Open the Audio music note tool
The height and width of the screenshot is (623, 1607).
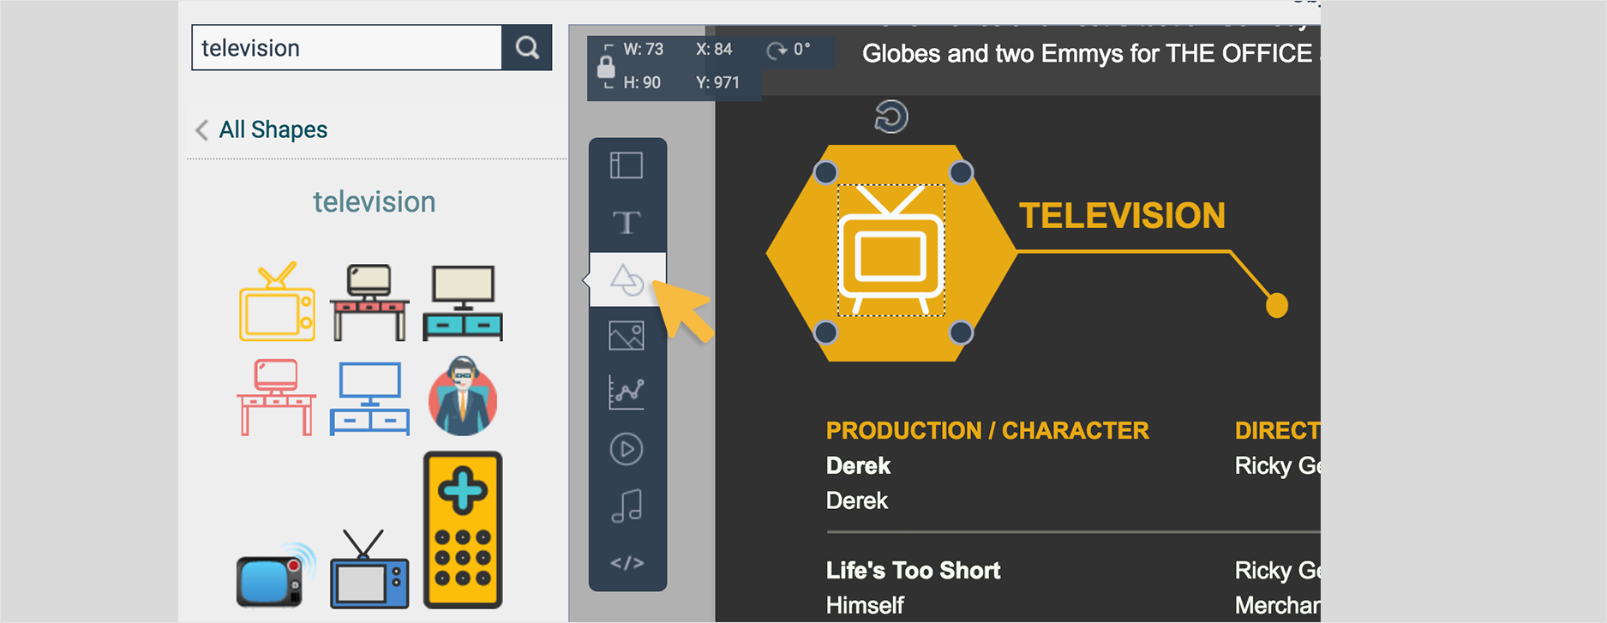627,506
